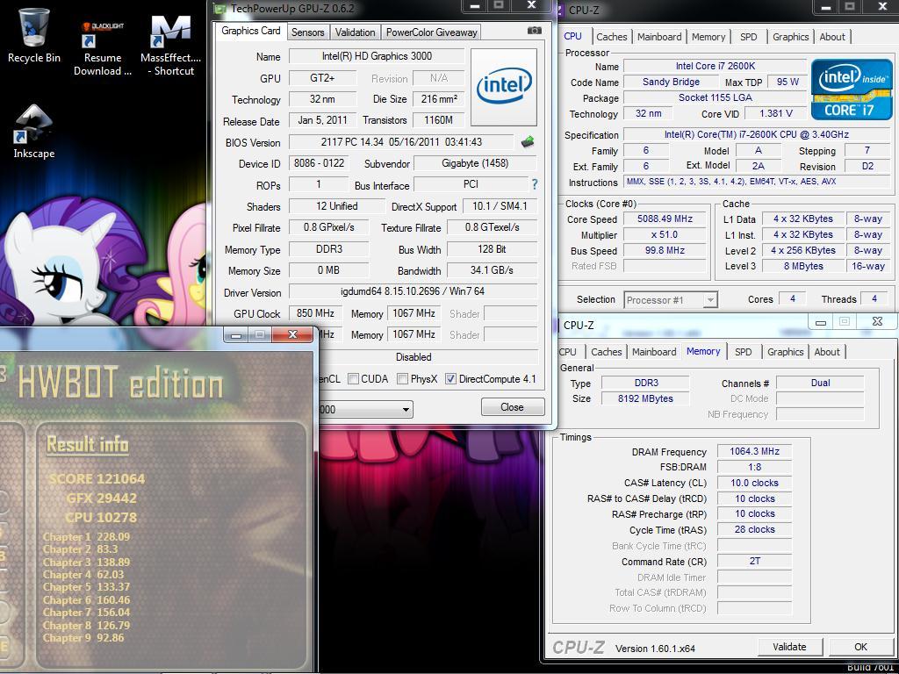Open the PowerColor Giveaway tab
This screenshot has width=899, height=674.
431,32
